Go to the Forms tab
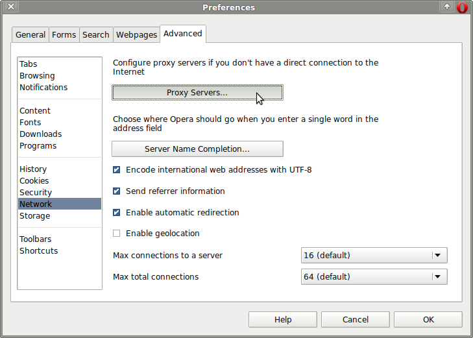Screen dimensions: 473x338 [x=64, y=34]
